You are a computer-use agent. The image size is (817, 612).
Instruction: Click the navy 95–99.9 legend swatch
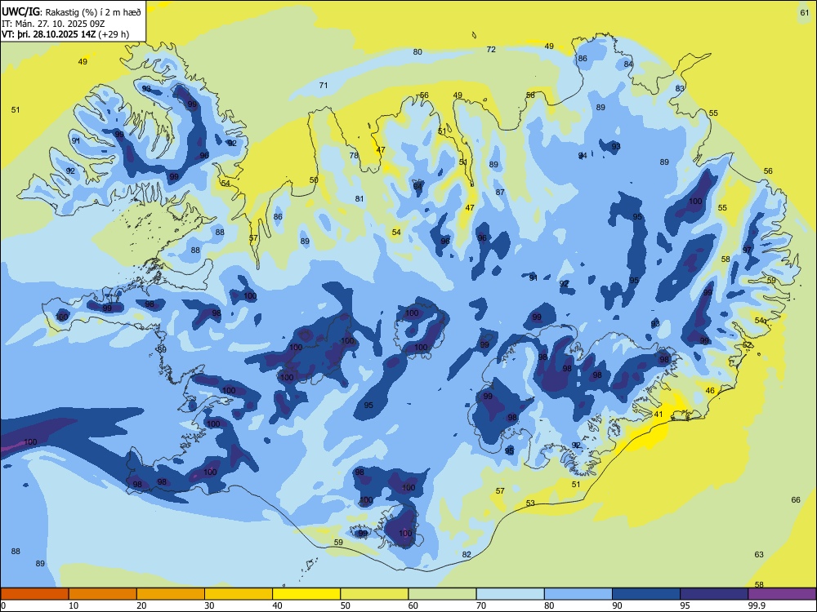click(714, 594)
